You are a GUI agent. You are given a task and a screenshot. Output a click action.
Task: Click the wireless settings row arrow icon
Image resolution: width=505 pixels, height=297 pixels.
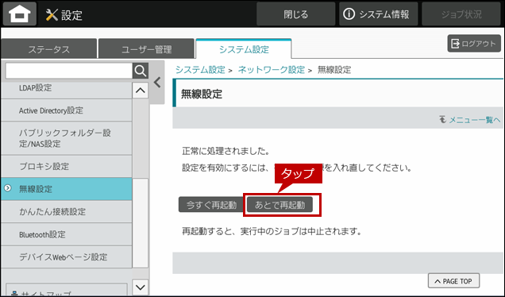8,188
